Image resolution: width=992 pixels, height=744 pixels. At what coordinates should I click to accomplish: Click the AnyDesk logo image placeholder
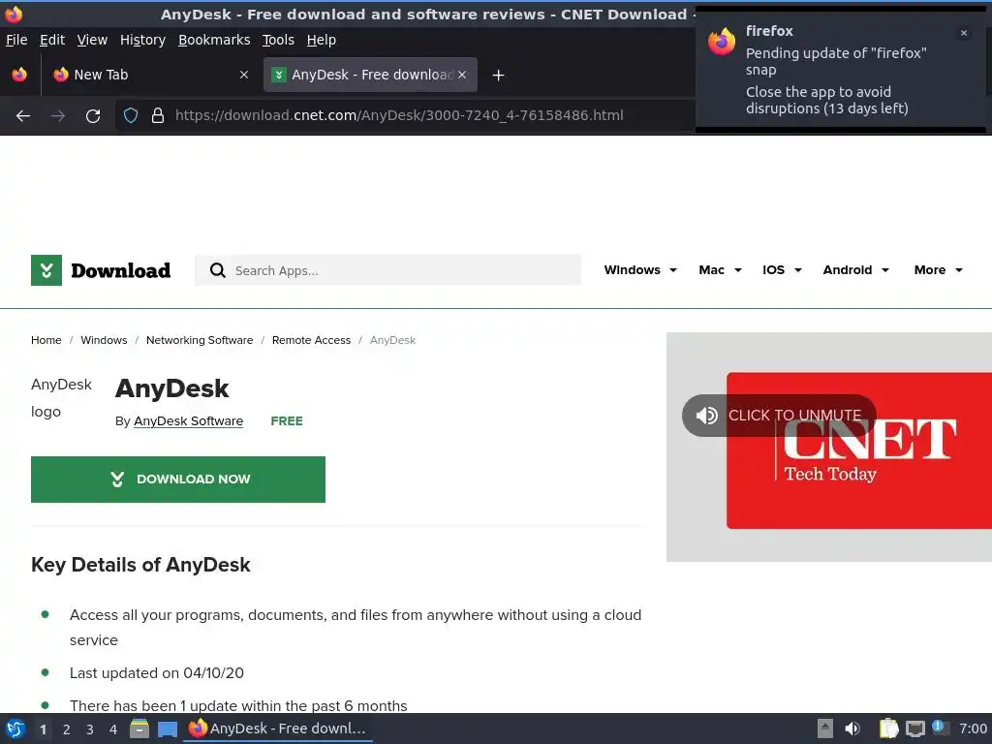click(61, 398)
